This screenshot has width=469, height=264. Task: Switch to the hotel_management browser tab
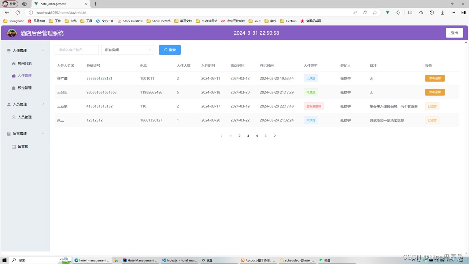pos(60,4)
